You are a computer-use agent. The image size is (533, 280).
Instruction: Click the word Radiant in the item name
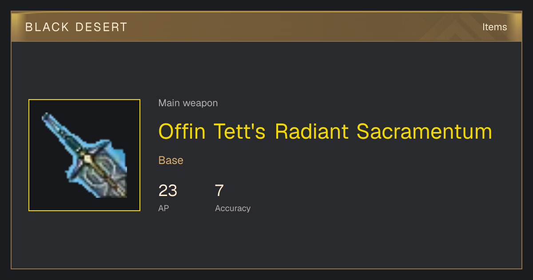tap(312, 132)
